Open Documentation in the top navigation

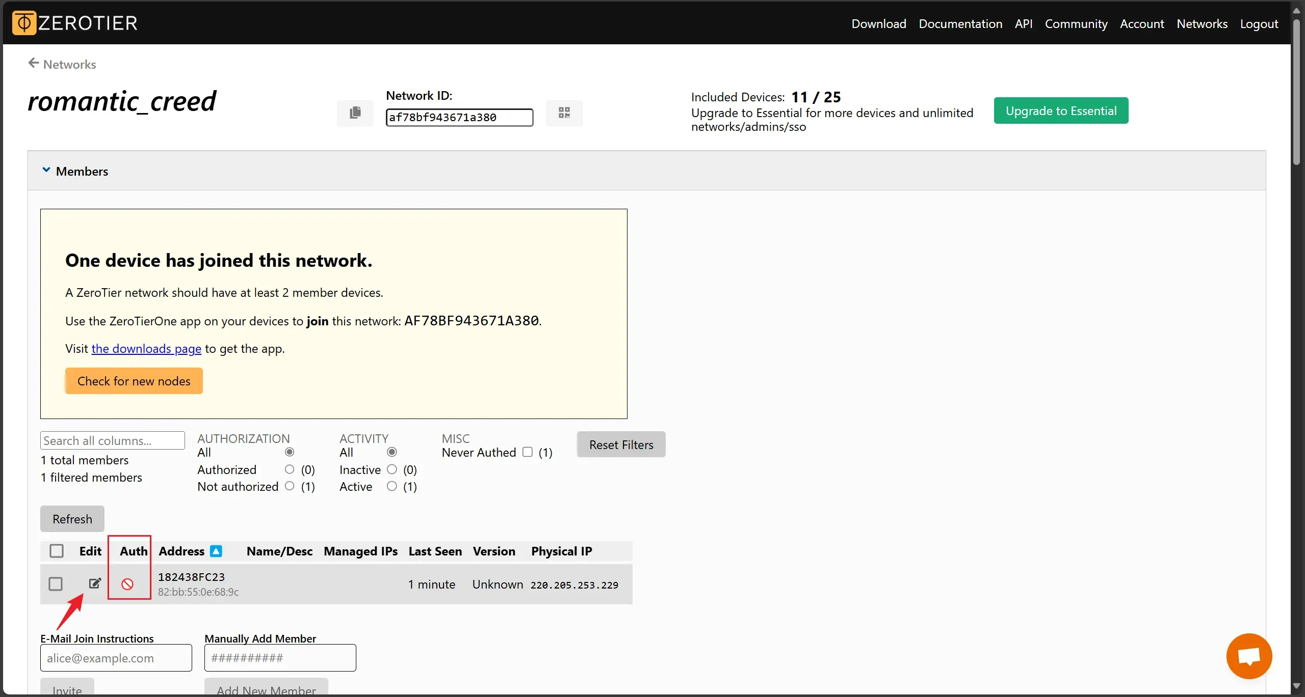click(x=960, y=23)
